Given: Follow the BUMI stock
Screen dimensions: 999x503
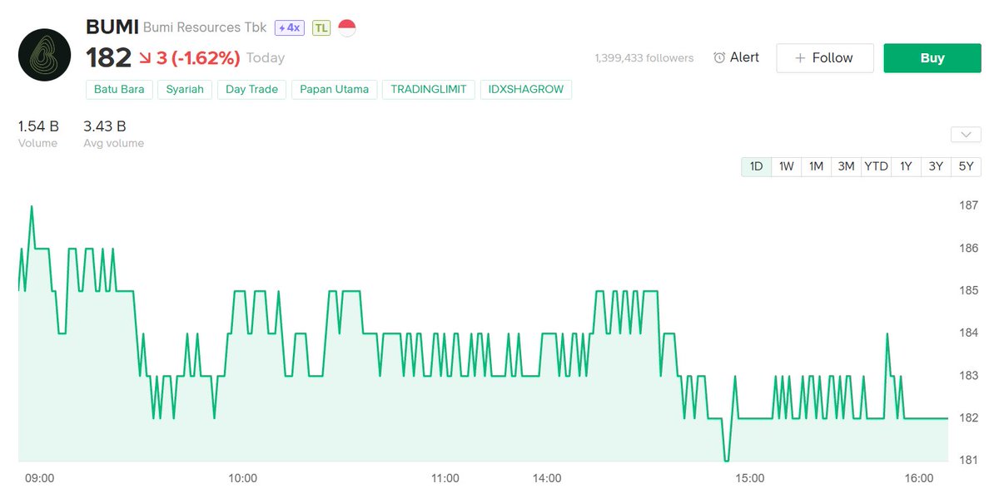Looking at the screenshot, I should tap(825, 58).
